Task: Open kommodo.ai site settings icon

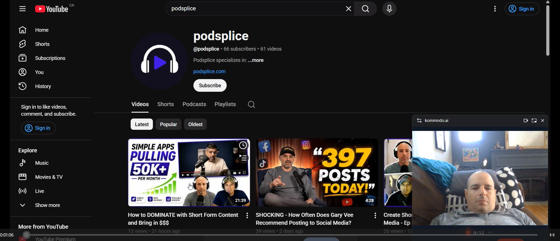Action: click(x=419, y=121)
